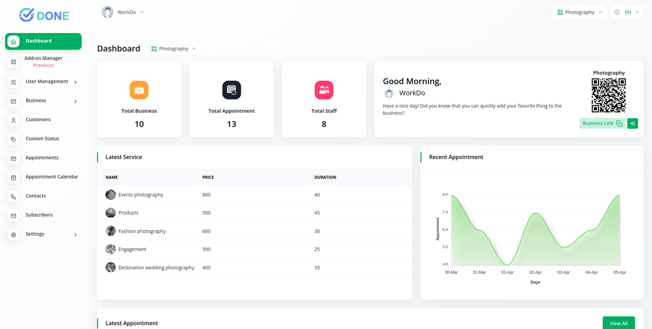Open the Photography dropdown beside Dashboard heading
Viewport: 652px width, 329px height.
[x=173, y=49]
